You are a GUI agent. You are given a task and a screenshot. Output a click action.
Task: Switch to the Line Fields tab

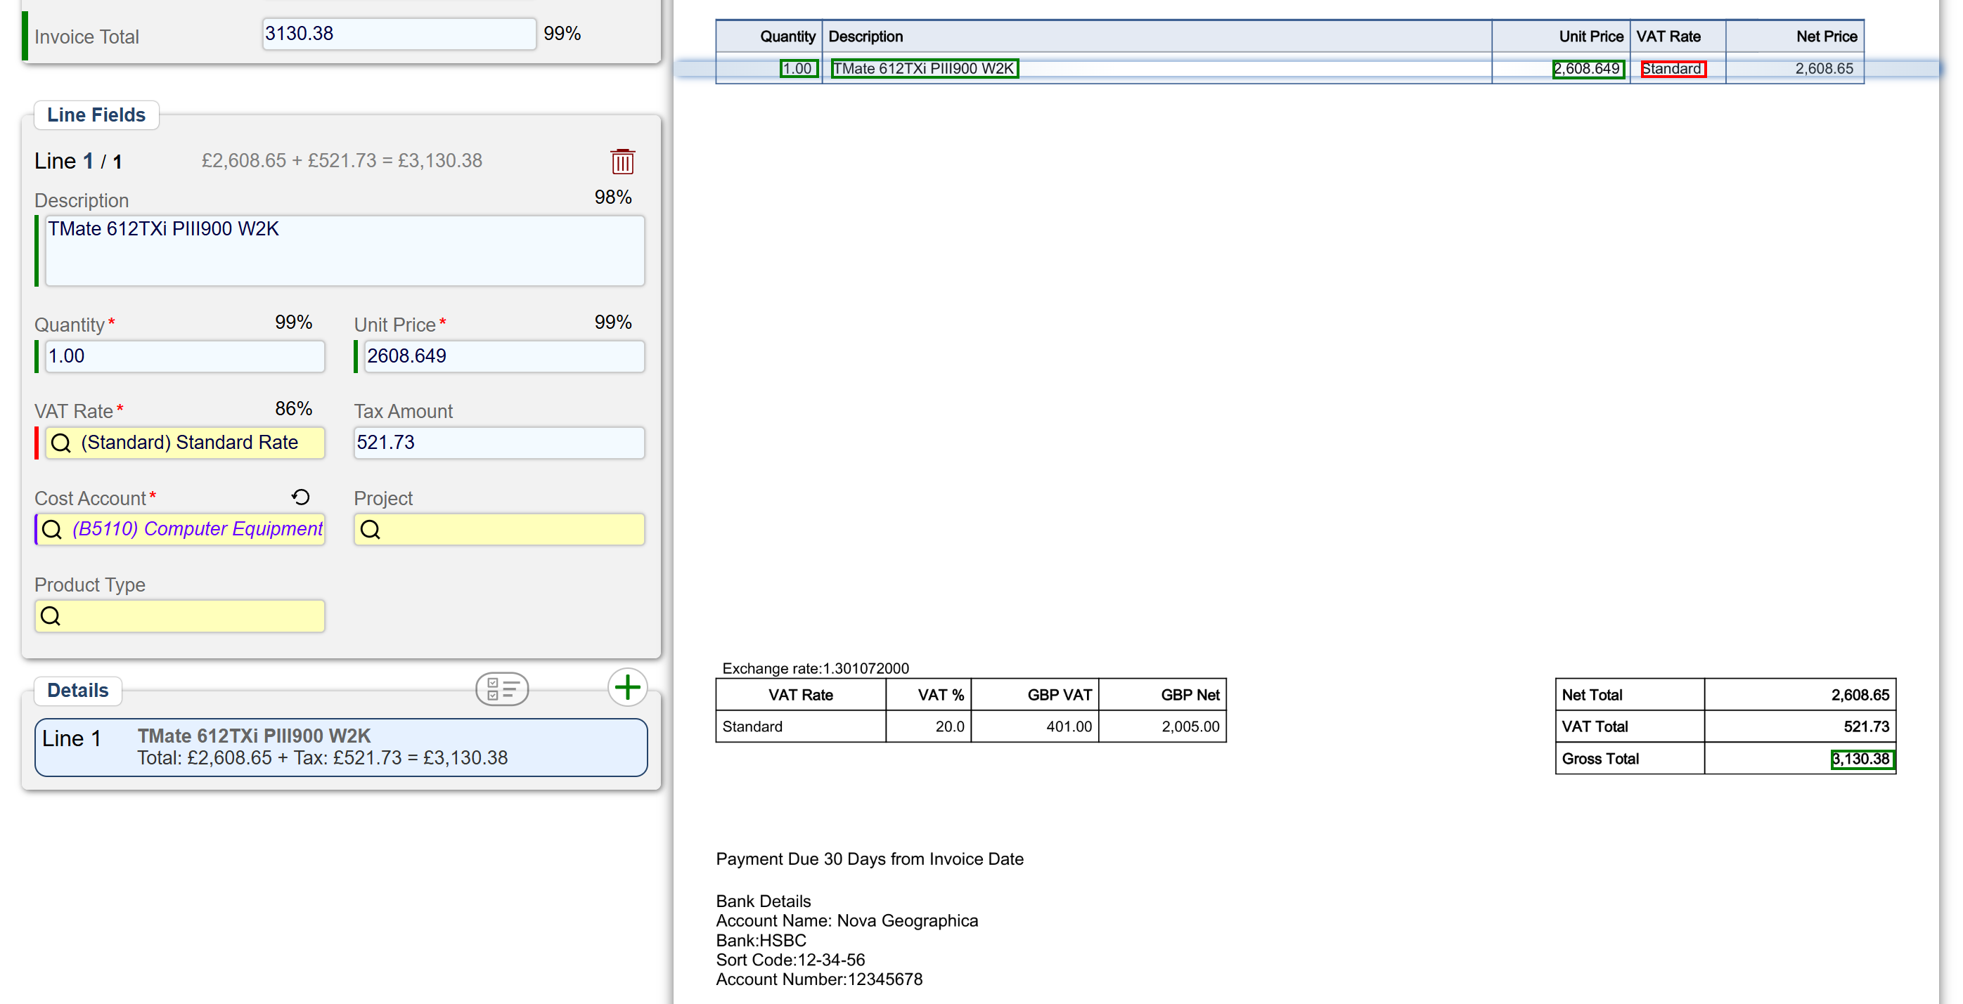(96, 115)
